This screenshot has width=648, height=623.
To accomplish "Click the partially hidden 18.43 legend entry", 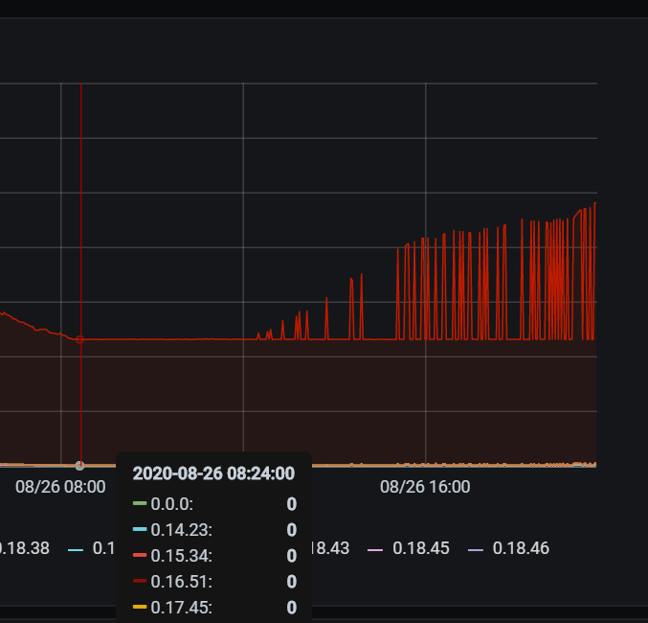I will [x=331, y=548].
